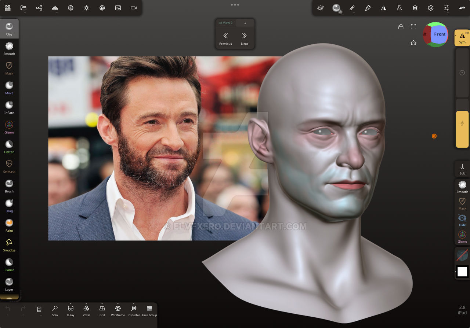Select the Move tool
Image resolution: width=470 pixels, height=328 pixels.
click(x=9, y=88)
